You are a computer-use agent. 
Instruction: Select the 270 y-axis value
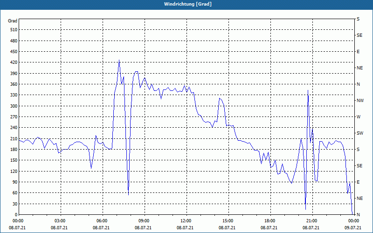tap(14, 117)
